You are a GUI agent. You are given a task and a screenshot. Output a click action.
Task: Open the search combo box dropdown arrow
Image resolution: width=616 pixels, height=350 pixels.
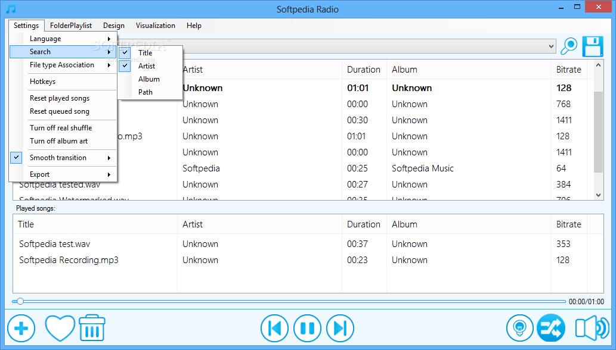point(551,46)
